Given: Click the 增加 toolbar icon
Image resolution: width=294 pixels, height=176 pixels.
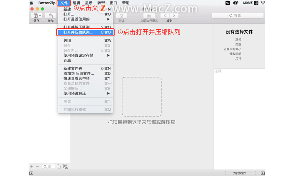Looking at the screenshot, I should pos(51,16).
